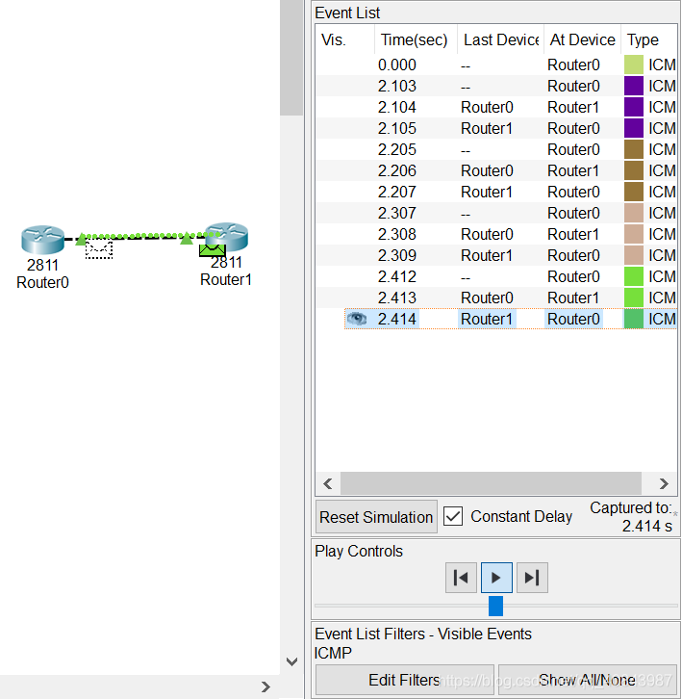Click the Router1 label under the right router
Image resolution: width=682 pixels, height=699 pixels.
click(x=226, y=279)
